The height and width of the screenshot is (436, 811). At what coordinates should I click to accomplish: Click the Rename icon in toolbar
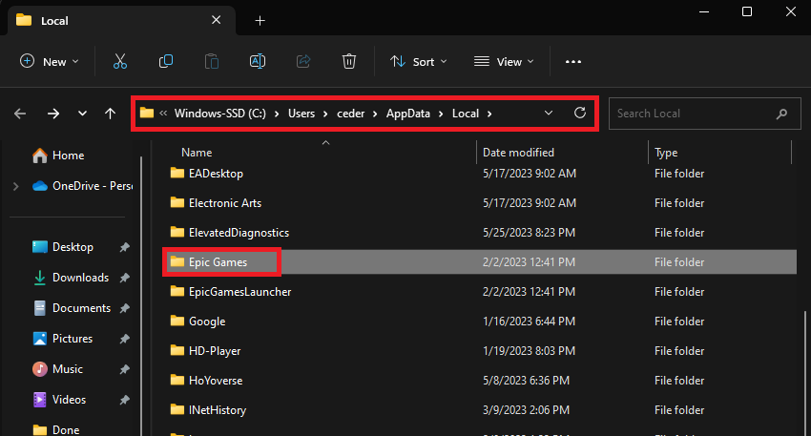pyautogui.click(x=257, y=62)
